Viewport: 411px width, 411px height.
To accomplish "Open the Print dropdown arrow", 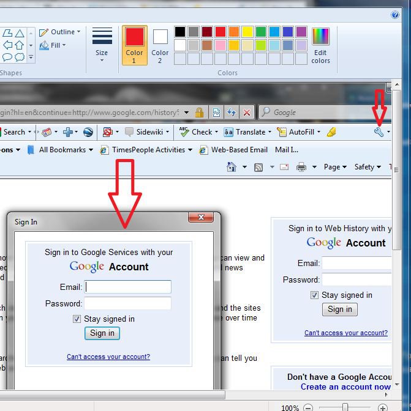I will pyautogui.click(x=314, y=167).
